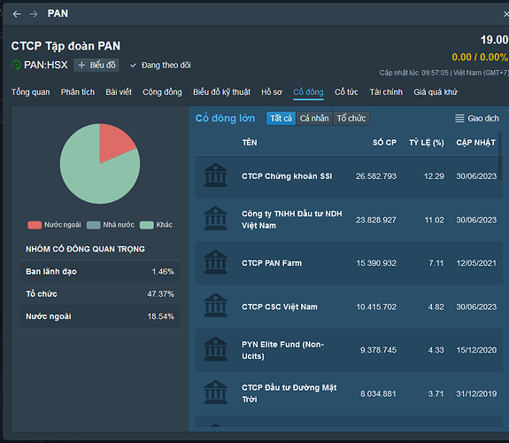Click the shareholder list scrollbar
509x443 pixels.
click(500, 156)
